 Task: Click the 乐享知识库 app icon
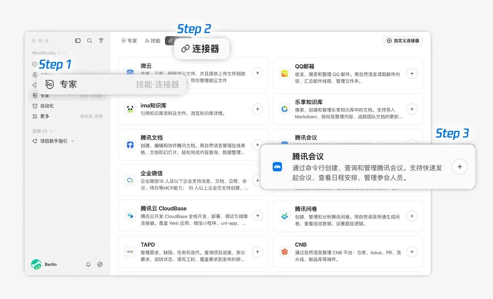285,109
